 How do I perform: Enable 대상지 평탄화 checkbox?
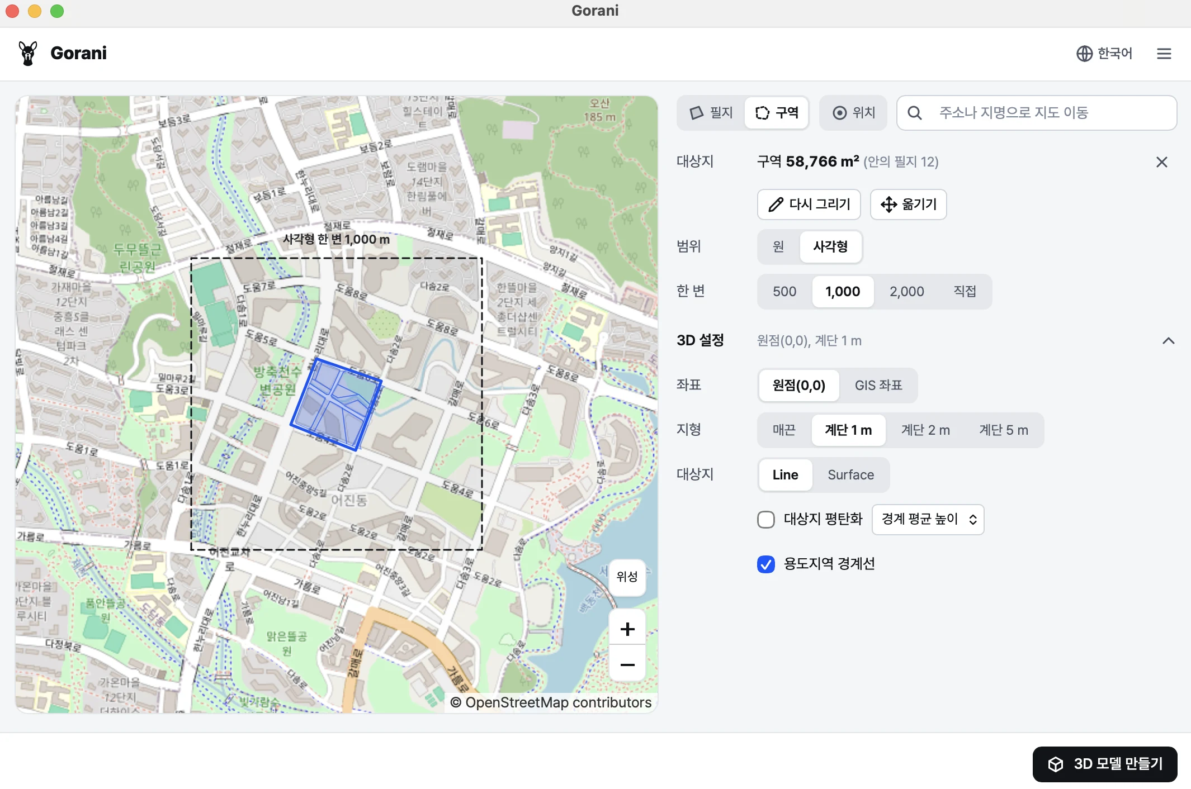click(766, 520)
